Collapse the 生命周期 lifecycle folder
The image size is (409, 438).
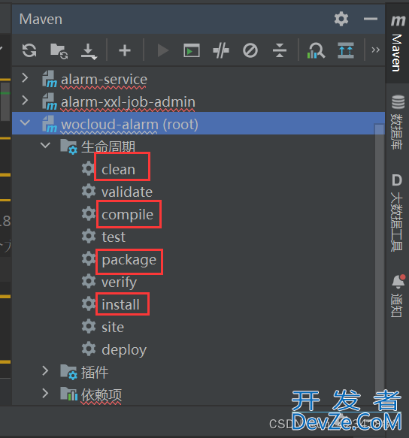(45, 145)
